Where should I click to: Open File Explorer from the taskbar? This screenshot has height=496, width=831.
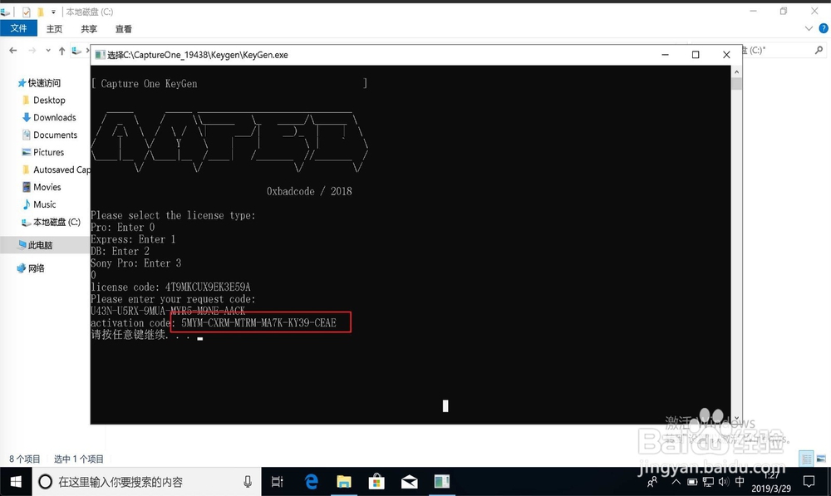(x=344, y=482)
